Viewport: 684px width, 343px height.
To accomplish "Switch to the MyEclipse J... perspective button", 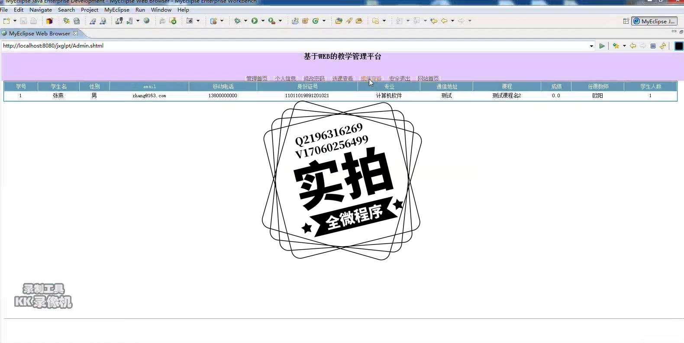I will [655, 21].
